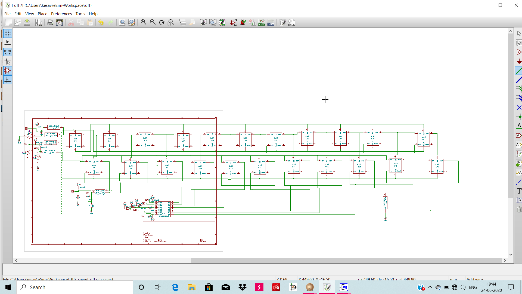Toggle grid display visibility
Screen dimensions: 522x294
click(x=8, y=33)
